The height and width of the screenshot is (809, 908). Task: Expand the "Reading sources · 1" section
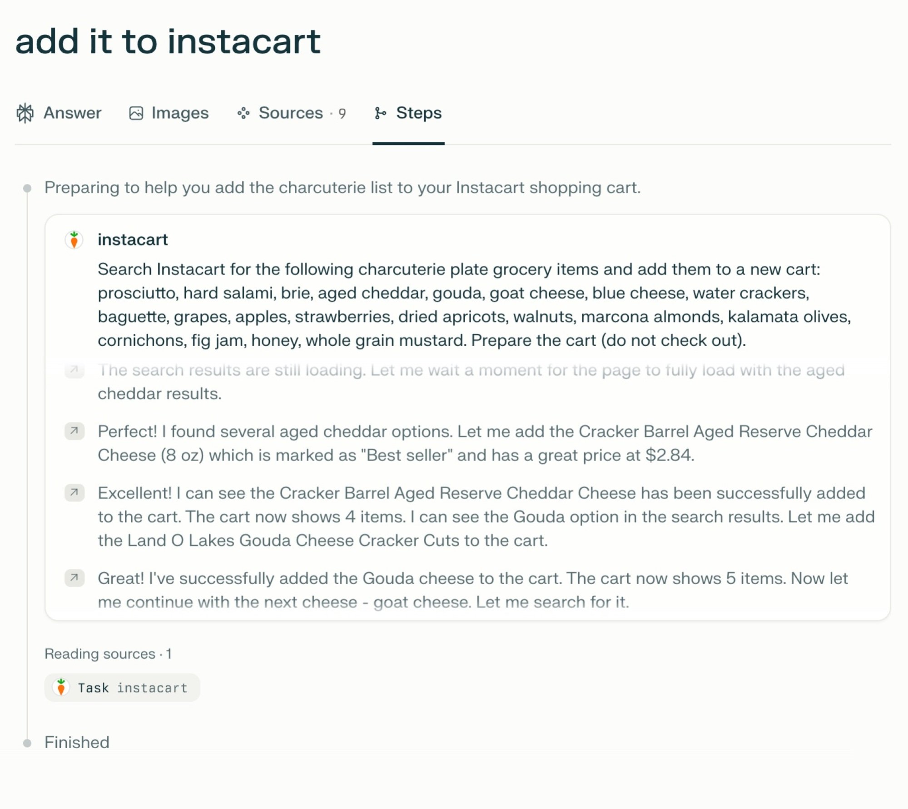[x=108, y=654]
